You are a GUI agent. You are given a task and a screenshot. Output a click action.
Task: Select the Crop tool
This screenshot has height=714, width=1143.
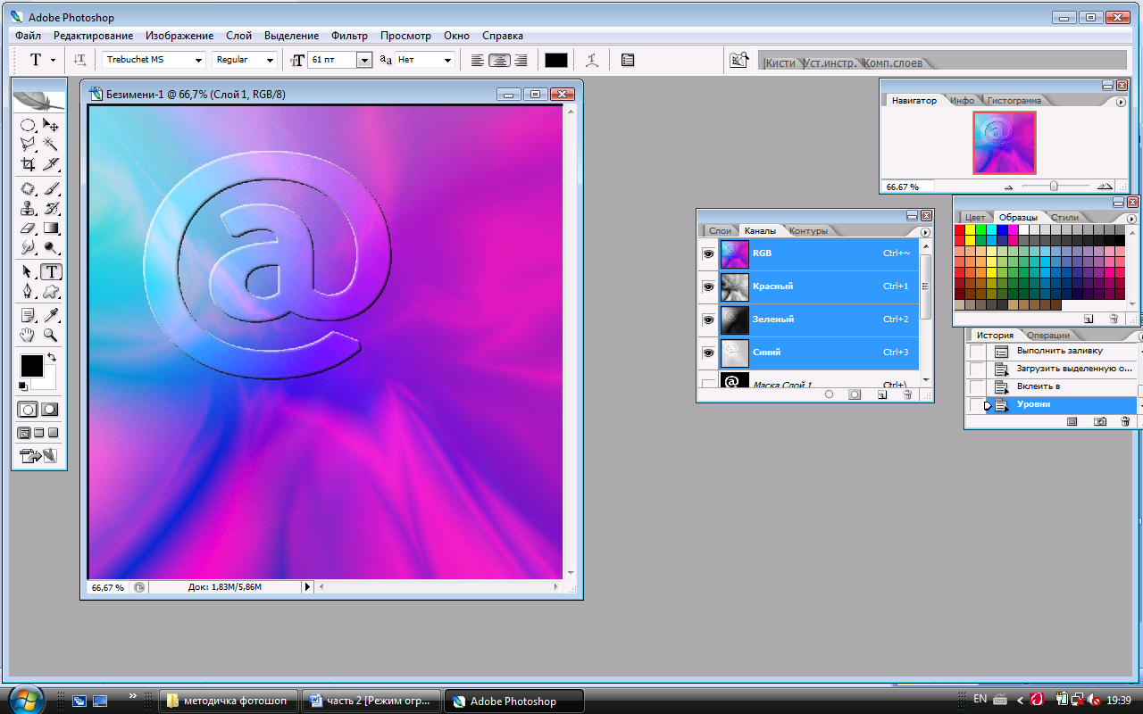[28, 164]
